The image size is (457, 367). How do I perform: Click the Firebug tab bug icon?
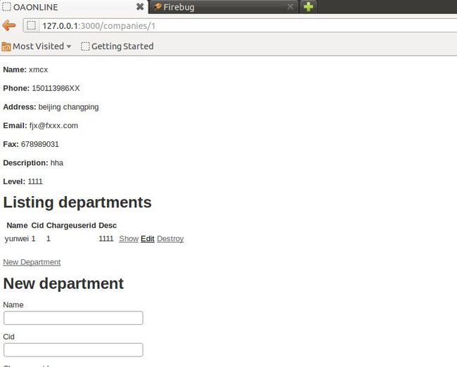point(157,6)
